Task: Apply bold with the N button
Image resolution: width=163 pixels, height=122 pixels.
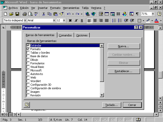Action: (x=70, y=20)
